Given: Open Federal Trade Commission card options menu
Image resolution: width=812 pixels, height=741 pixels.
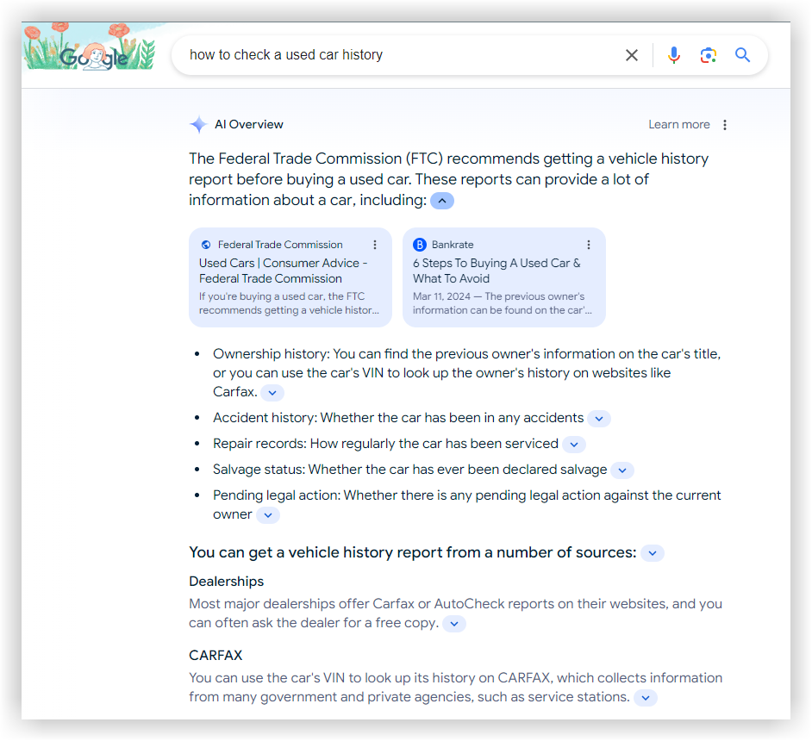Looking at the screenshot, I should (x=375, y=245).
